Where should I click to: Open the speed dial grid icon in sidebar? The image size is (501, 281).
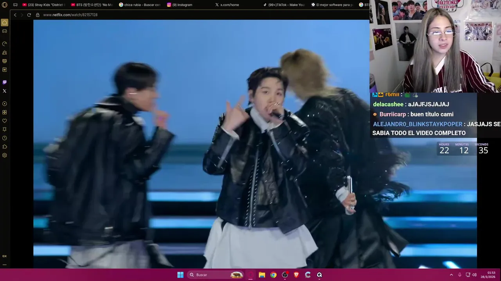click(x=5, y=112)
